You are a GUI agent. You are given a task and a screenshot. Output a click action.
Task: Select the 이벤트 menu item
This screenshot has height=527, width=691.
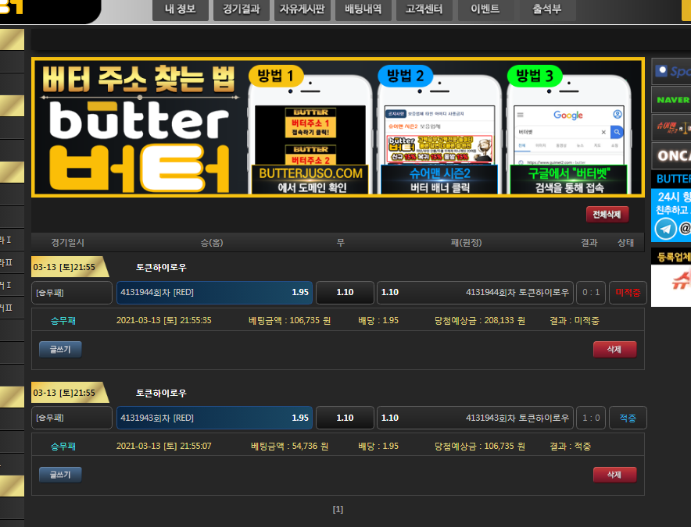pyautogui.click(x=485, y=10)
